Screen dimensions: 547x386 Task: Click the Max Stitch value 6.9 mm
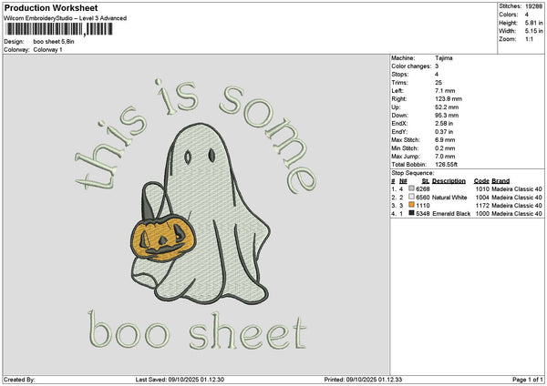(x=445, y=139)
